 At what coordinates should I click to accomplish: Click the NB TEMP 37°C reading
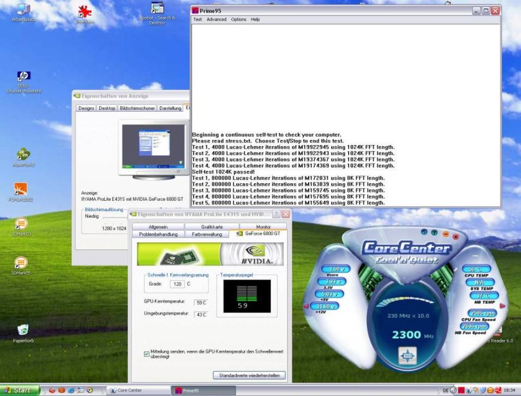(x=483, y=295)
